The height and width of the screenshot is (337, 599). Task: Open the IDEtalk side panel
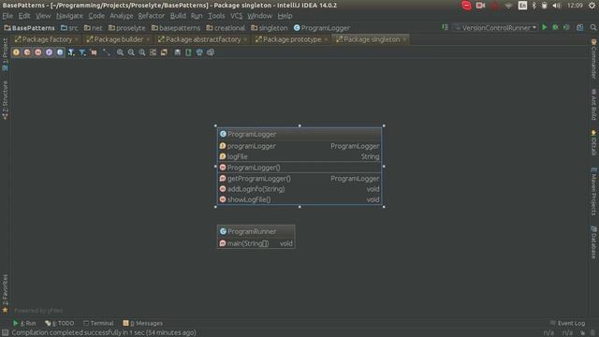coord(593,142)
